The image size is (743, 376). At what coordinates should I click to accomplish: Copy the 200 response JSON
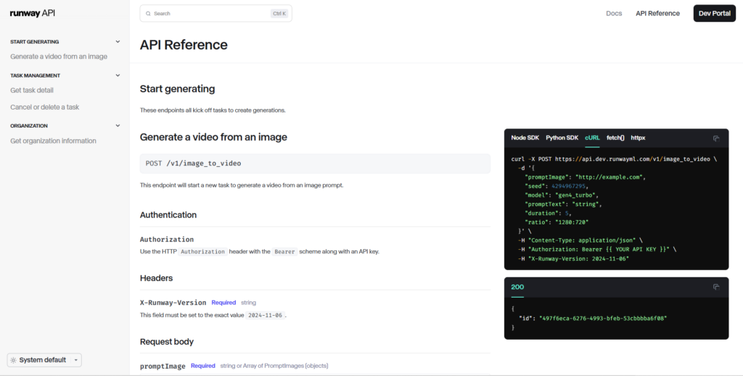click(x=716, y=287)
